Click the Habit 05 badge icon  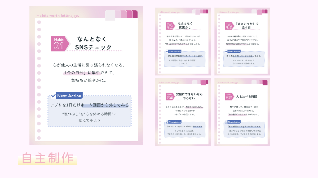229,97
